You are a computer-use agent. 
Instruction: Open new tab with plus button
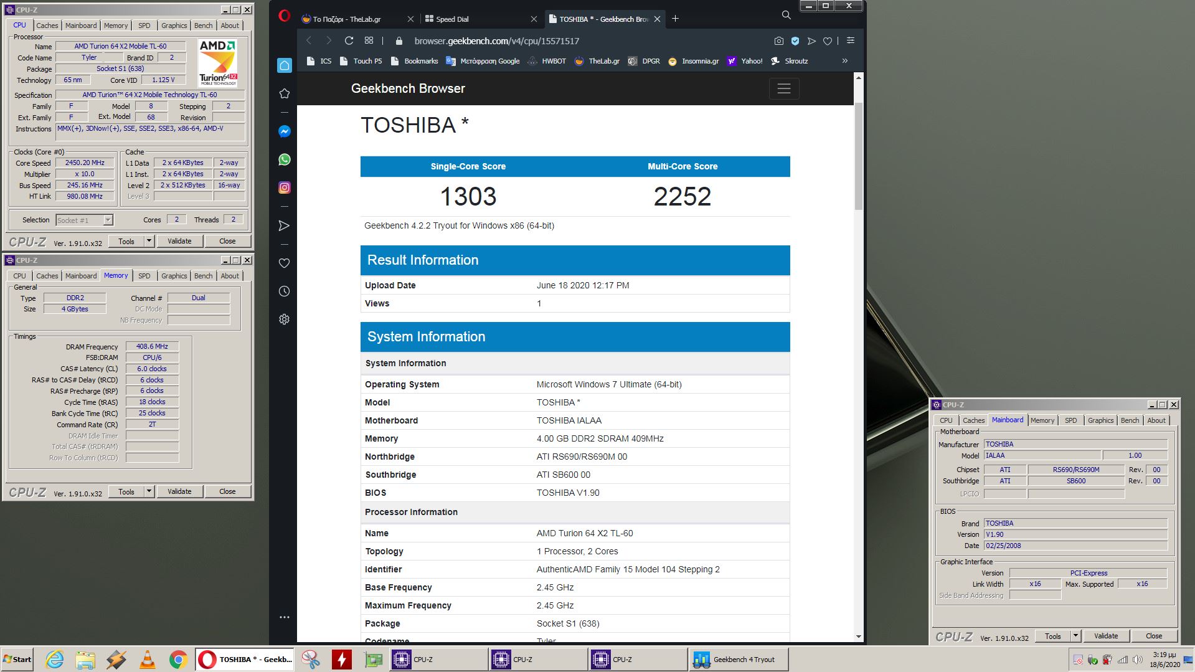tap(675, 19)
